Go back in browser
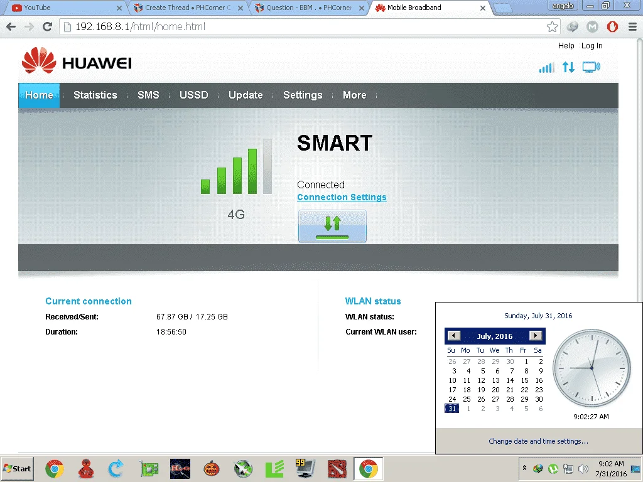Viewport: 643px width, 482px height. tap(11, 26)
